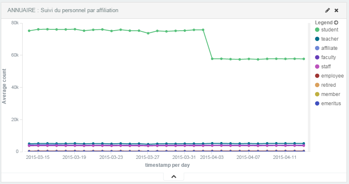Click first student data point on the left
This screenshot has height=184, width=349.
[29, 31]
